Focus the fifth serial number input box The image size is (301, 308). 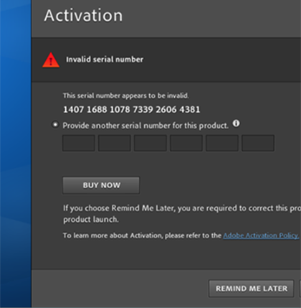pyautogui.click(x=222, y=143)
